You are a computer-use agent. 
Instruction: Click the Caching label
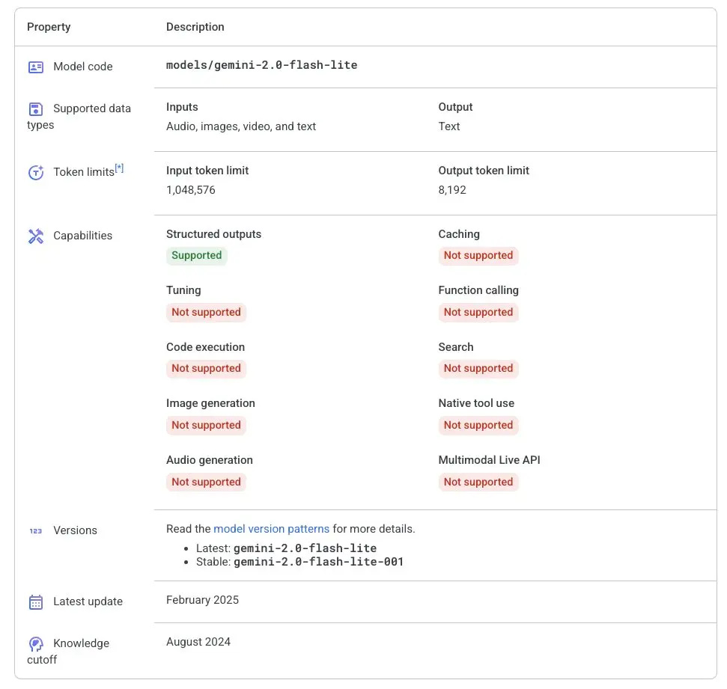pos(458,234)
